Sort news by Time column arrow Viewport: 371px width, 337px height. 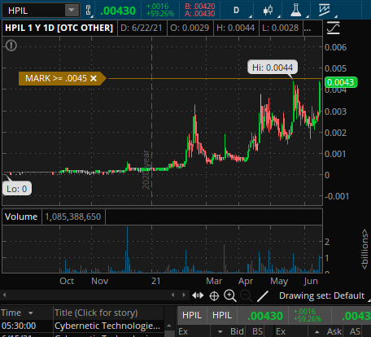[x=31, y=313]
